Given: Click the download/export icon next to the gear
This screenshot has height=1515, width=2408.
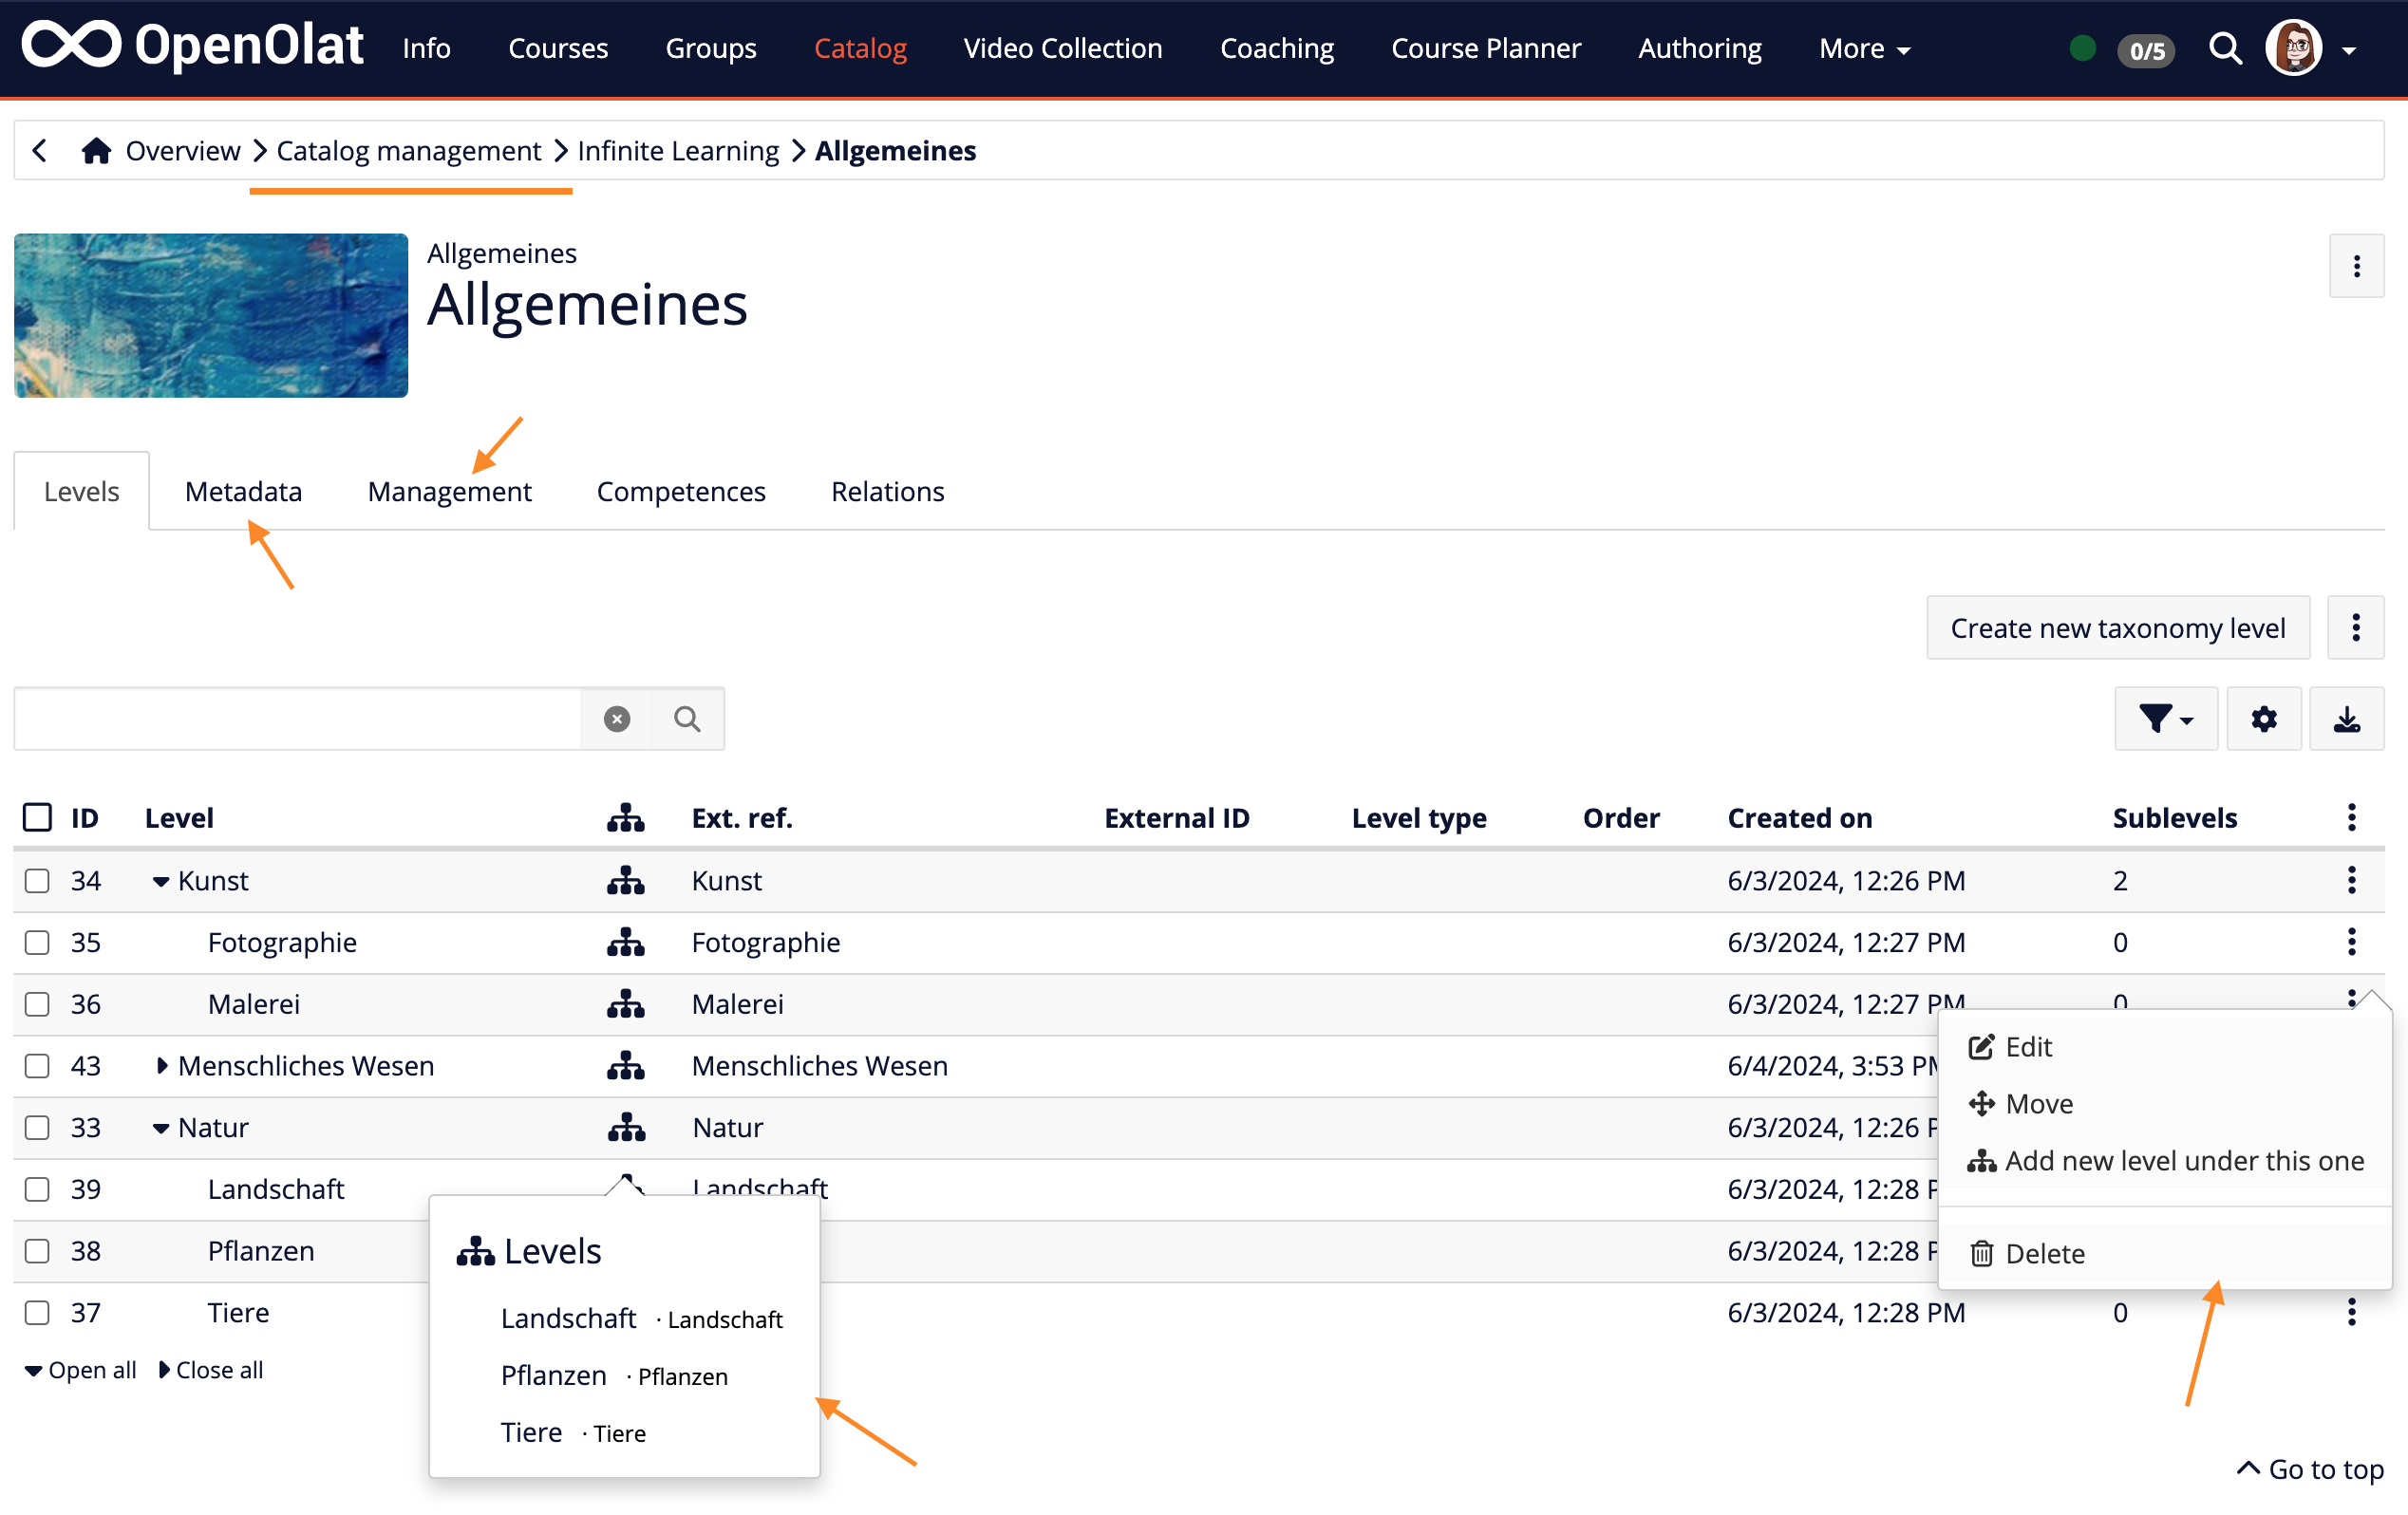Looking at the screenshot, I should (2347, 718).
